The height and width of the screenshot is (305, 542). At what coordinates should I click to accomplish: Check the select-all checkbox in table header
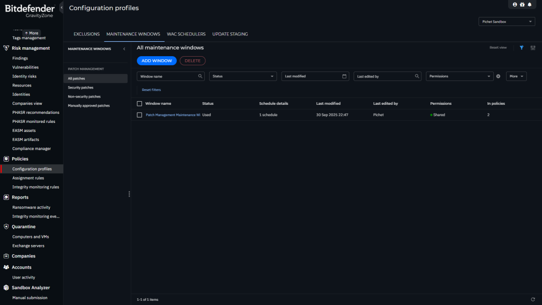click(x=140, y=104)
